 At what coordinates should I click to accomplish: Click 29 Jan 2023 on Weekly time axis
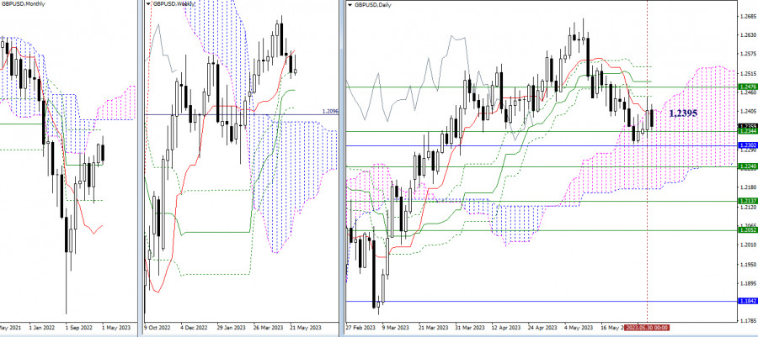coord(231,328)
